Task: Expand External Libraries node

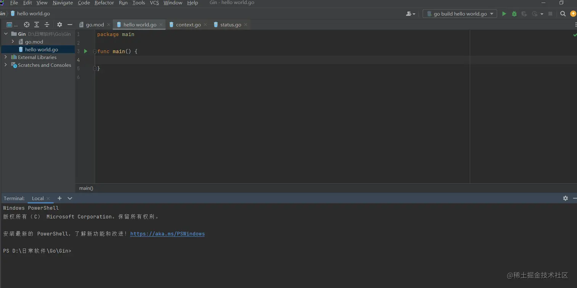Action: [x=6, y=57]
